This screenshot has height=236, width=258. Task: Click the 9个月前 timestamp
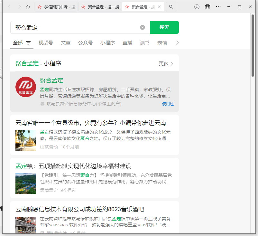click(x=69, y=190)
